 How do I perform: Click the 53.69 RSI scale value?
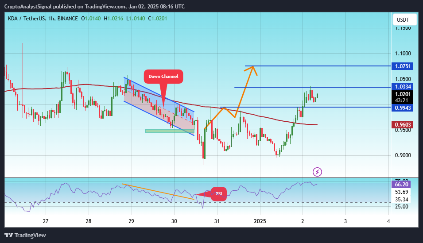click(401, 192)
